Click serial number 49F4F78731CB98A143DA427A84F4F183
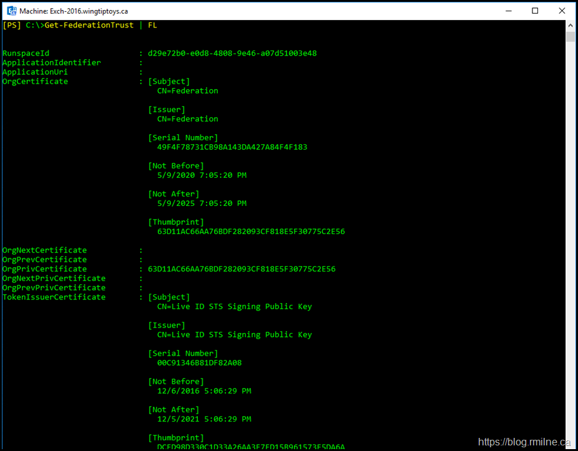Viewport: 578px width, 451px height. point(232,147)
